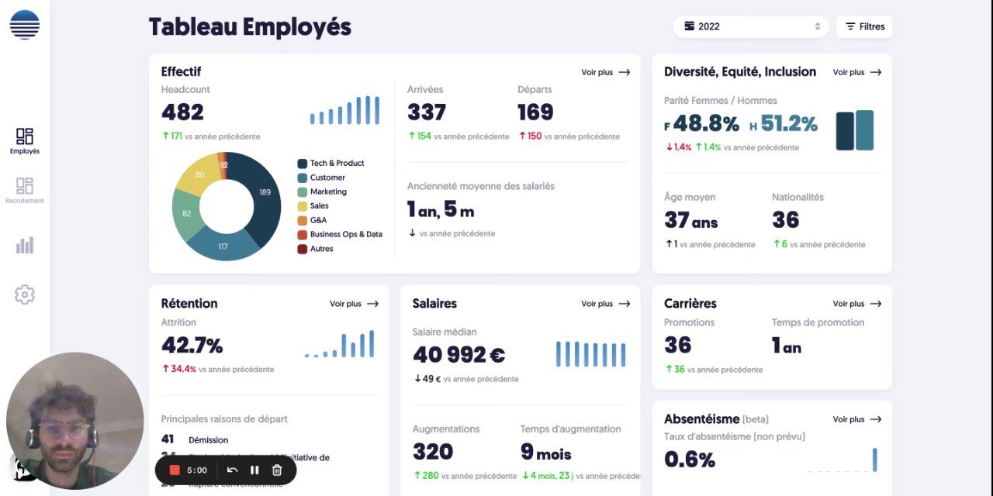Click the Démission departure reason row

[x=195, y=439]
